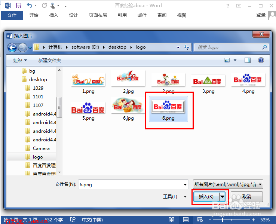Click the folder tree scroll-up arrow
The width and height of the screenshot is (276, 224).
click(59, 70)
